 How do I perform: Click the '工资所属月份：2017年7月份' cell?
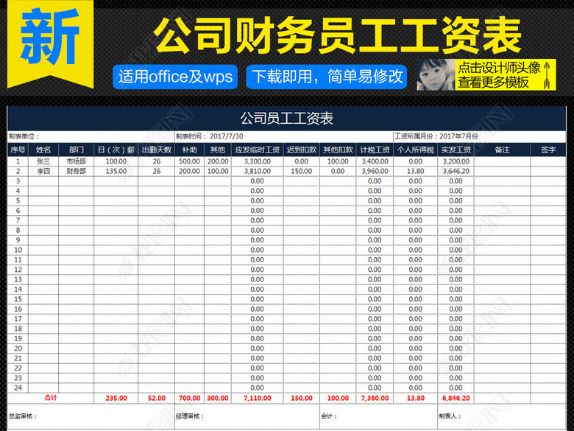(x=480, y=136)
